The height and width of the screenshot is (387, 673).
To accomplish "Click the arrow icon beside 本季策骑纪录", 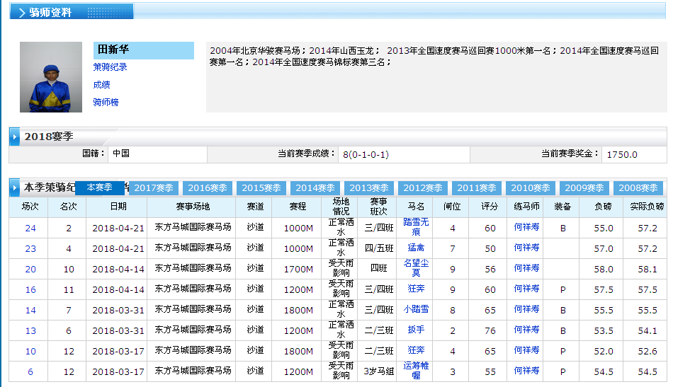I will (x=15, y=187).
